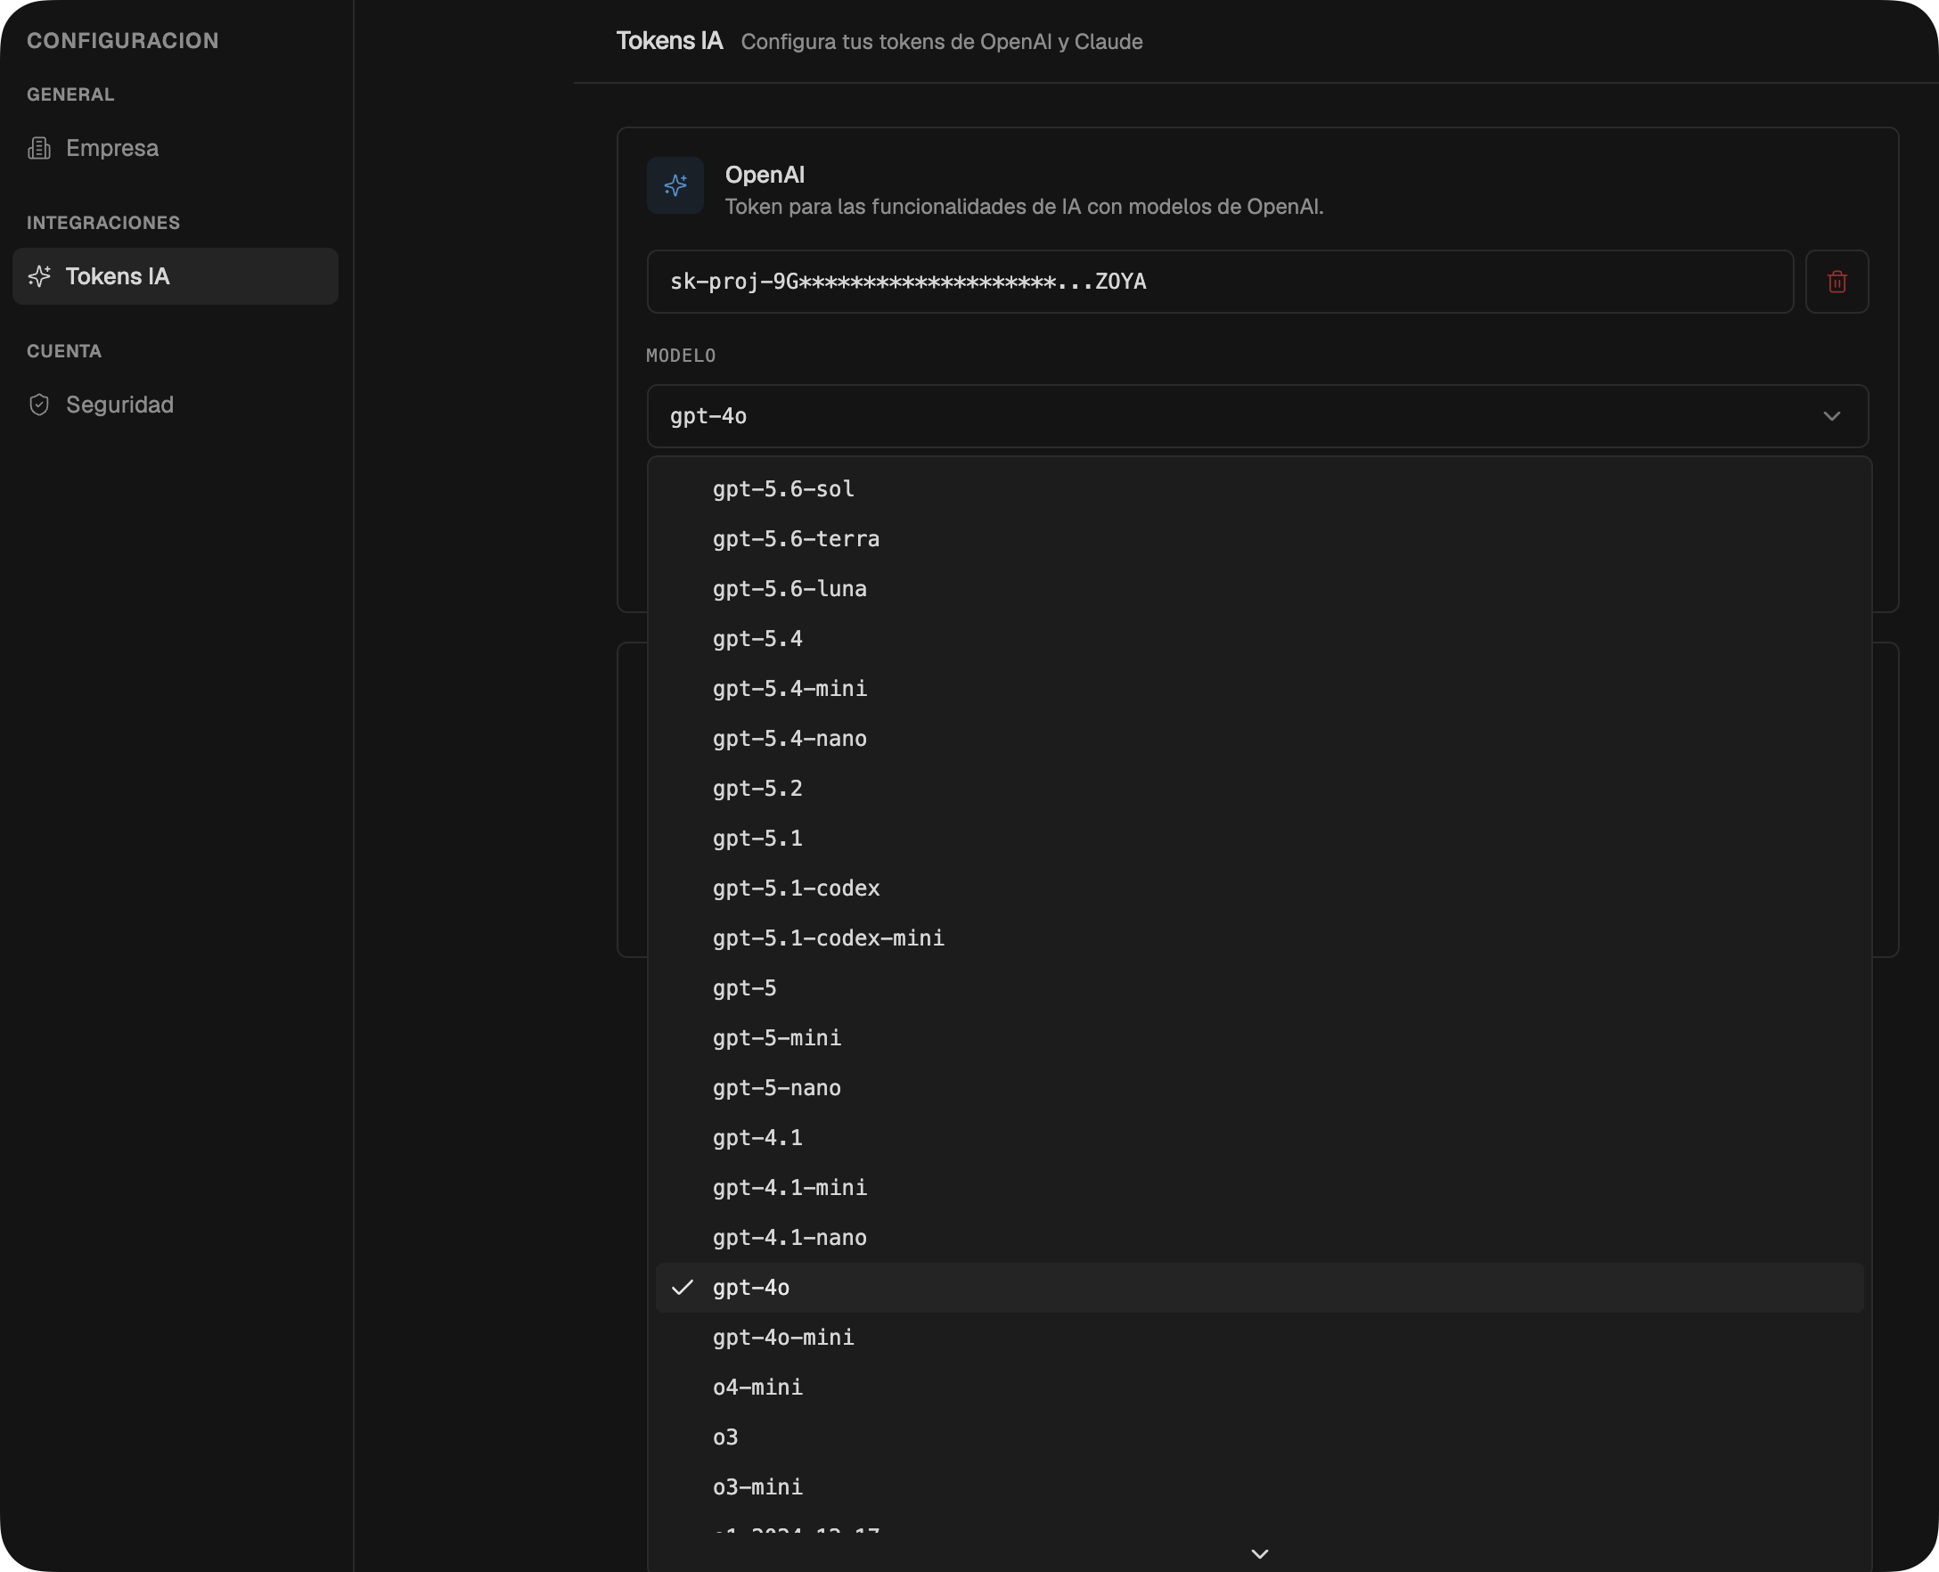Screen dimensions: 1939x1572
Task: Select the gpt-5.1-codex-mini option
Action: (1259, 937)
